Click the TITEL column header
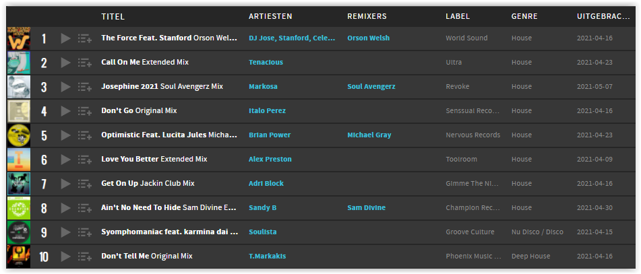Image resolution: width=641 pixels, height=274 pixels. click(x=113, y=17)
